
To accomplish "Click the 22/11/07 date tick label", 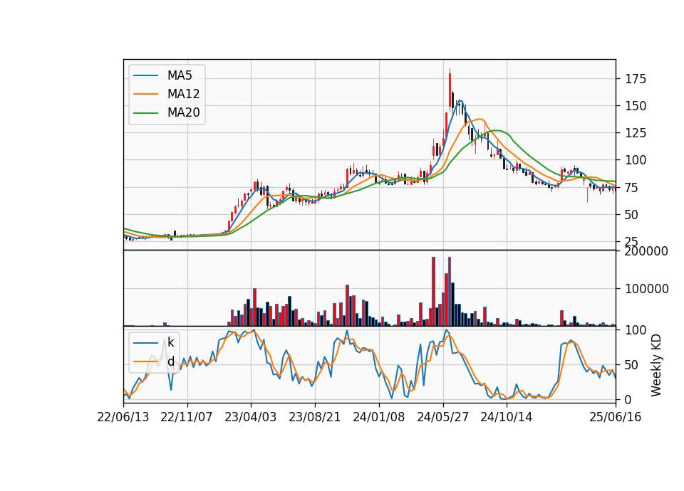I will (x=187, y=417).
